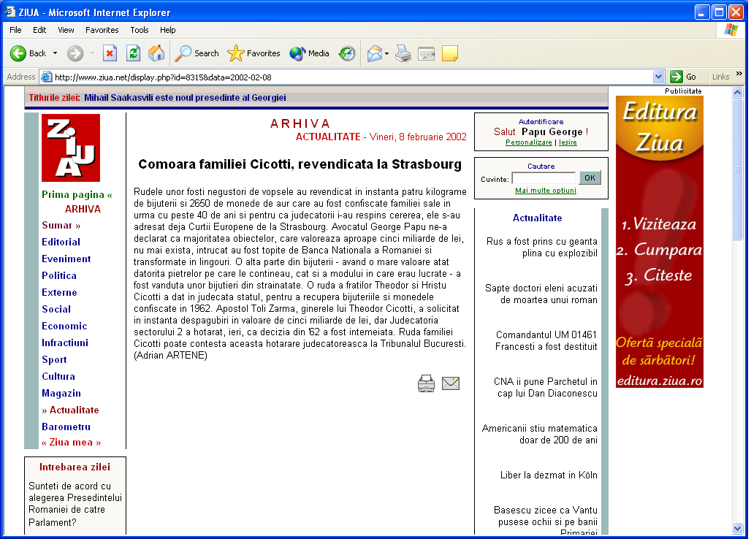Screen dimensions: 751x539
Task: Click the page icon in address bar
Action: (47, 77)
